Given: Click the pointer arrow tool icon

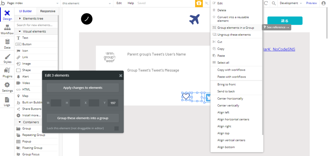Looking at the screenshot, I should [207, 3].
